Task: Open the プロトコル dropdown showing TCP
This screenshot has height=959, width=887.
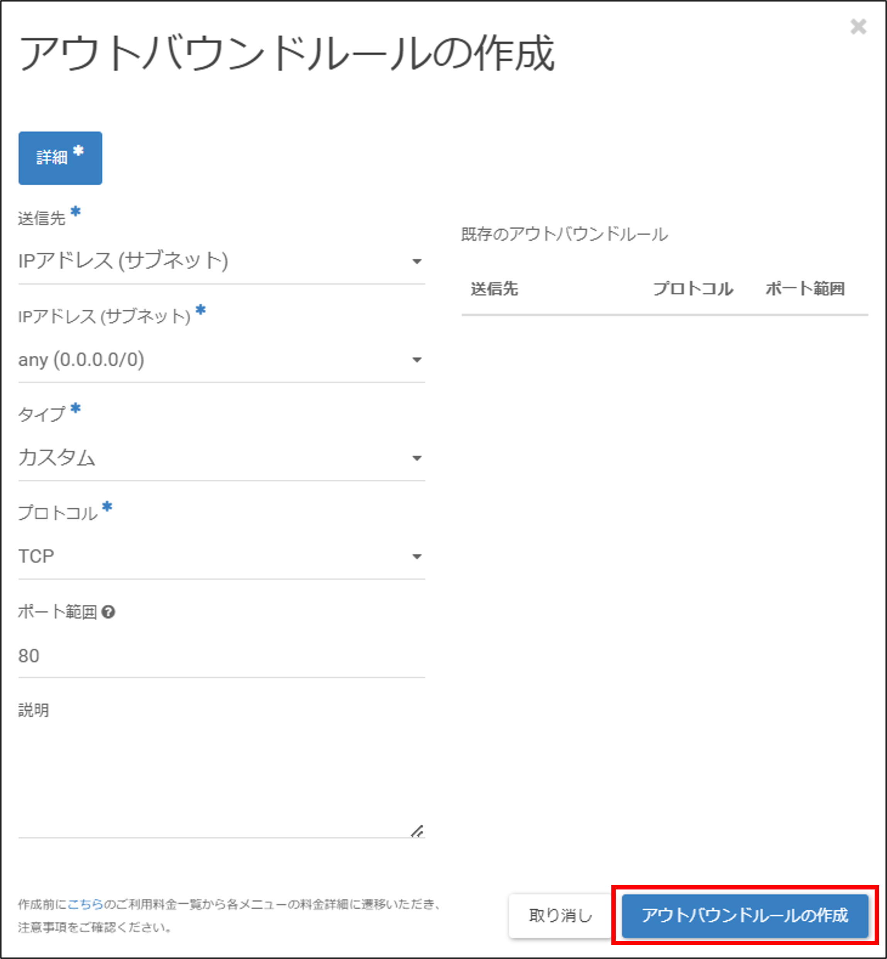Action: click(221, 557)
